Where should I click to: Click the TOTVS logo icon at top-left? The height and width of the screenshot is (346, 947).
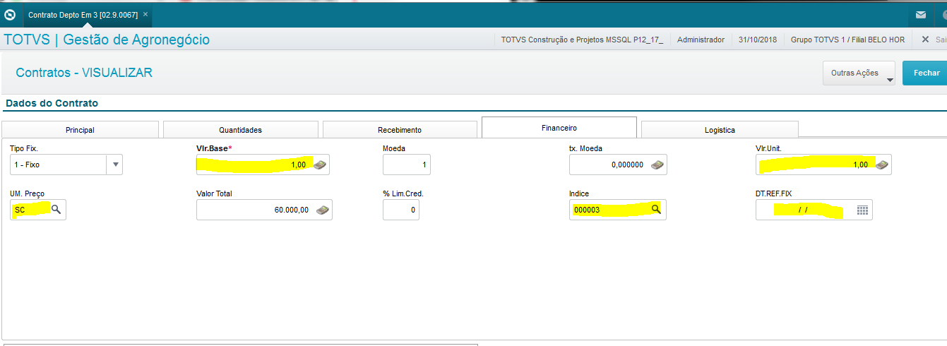10,14
